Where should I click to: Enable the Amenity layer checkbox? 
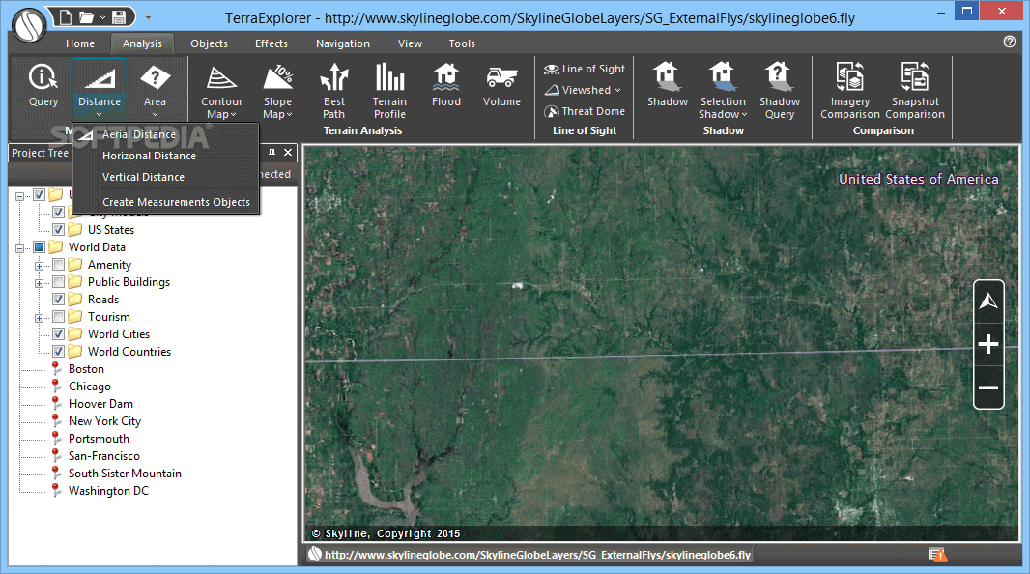[x=59, y=265]
